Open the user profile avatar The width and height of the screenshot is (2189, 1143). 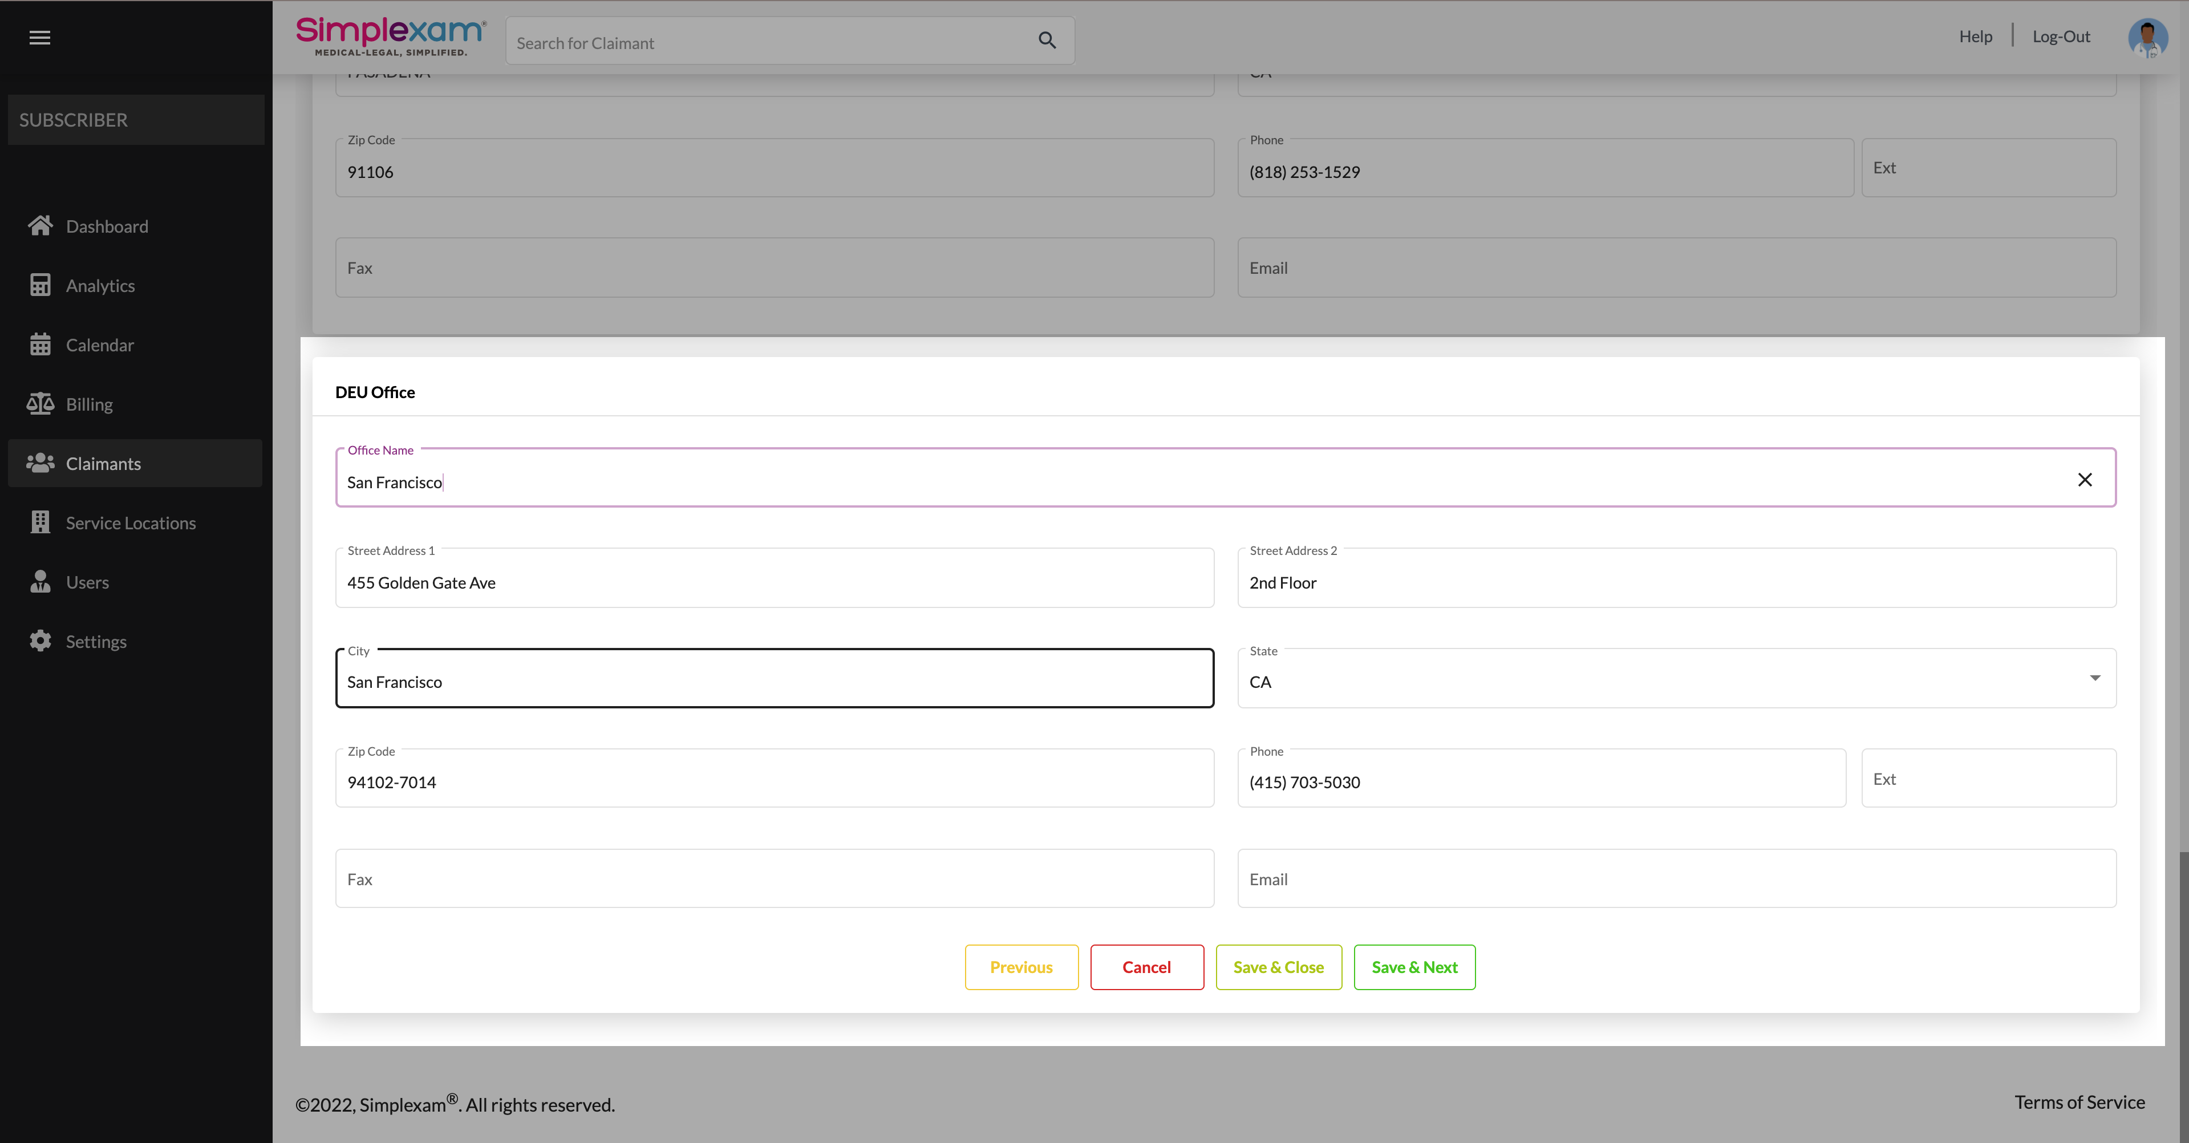click(x=2147, y=38)
